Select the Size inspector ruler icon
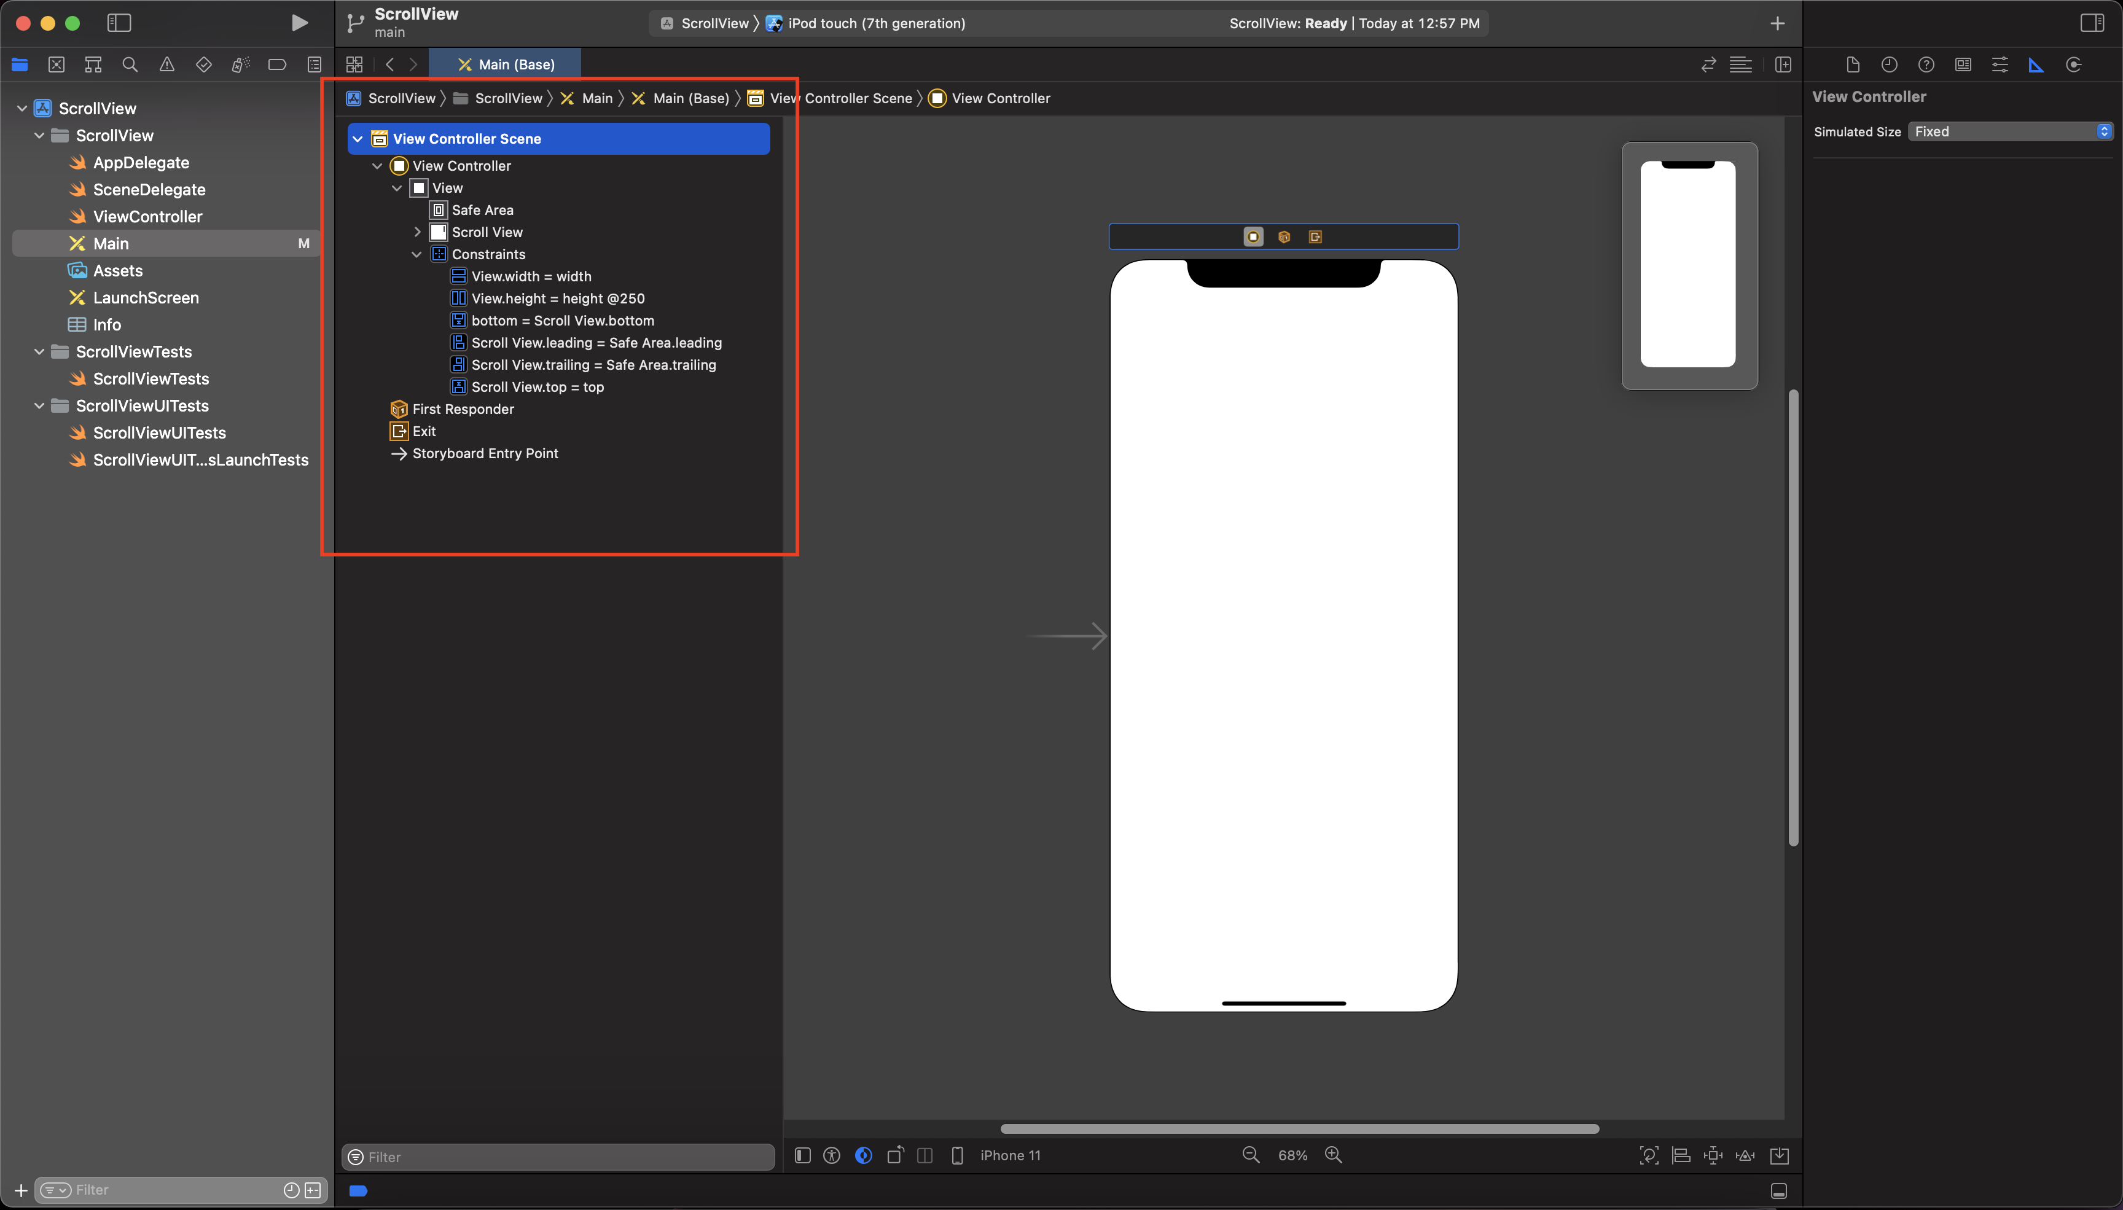Viewport: 2123px width, 1210px height. [2036, 64]
